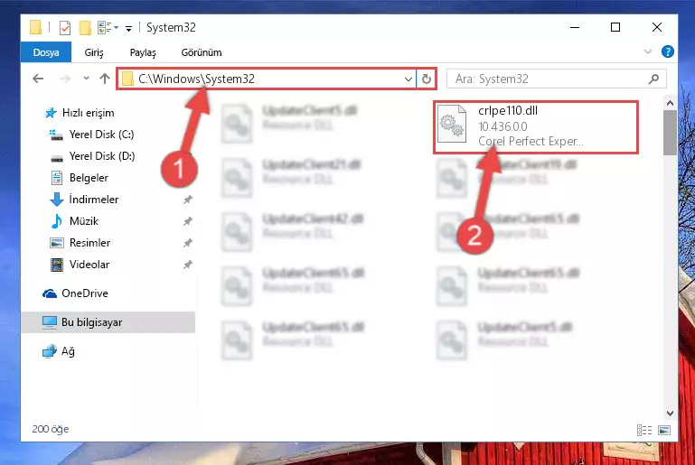
Task: Select Ağ network in navigation pane
Action: [x=68, y=351]
